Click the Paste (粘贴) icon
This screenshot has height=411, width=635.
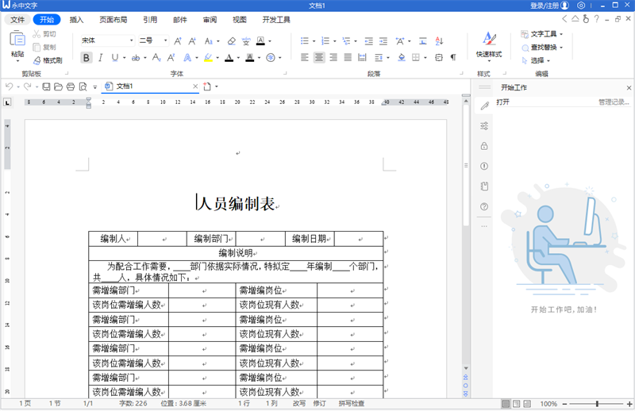tap(17, 40)
